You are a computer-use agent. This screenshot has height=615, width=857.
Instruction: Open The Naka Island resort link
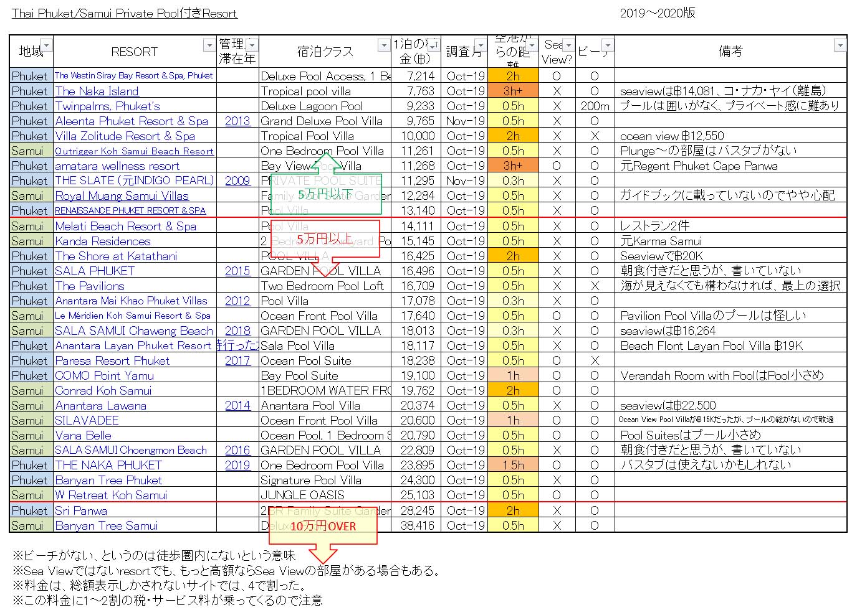[97, 91]
